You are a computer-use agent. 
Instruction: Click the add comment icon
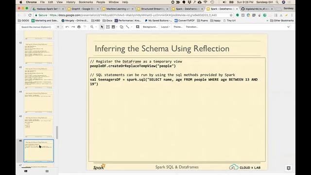138,27
